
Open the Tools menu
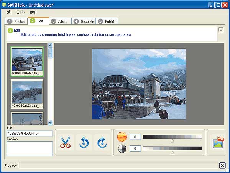click(x=20, y=12)
